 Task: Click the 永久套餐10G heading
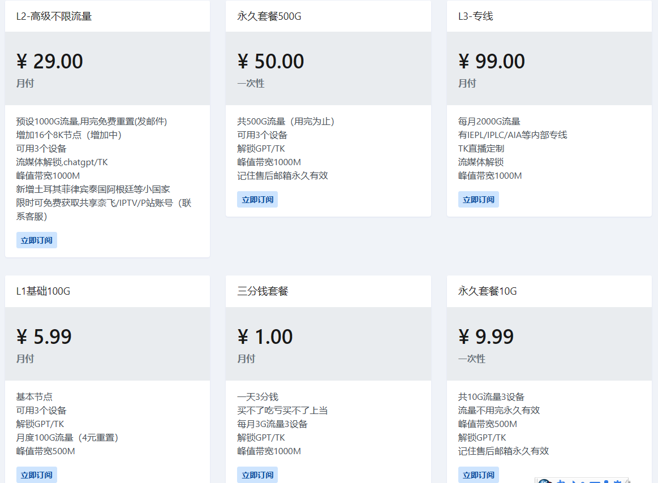tap(487, 292)
